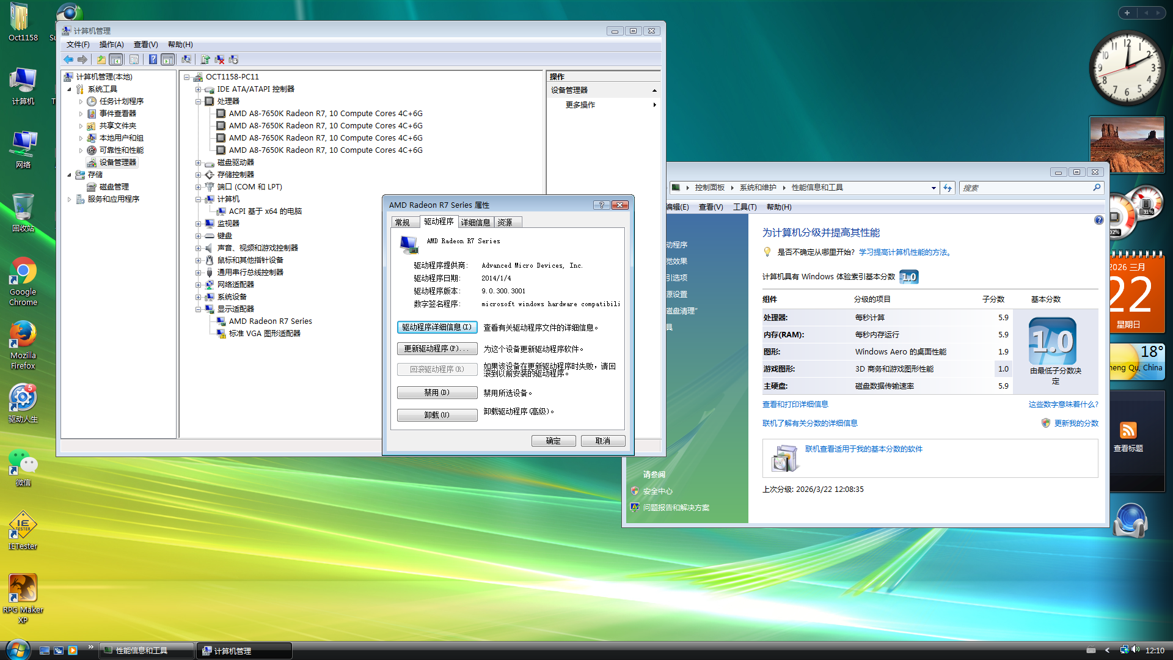
Task: Click the Properties toolbar icon
Action: (134, 59)
